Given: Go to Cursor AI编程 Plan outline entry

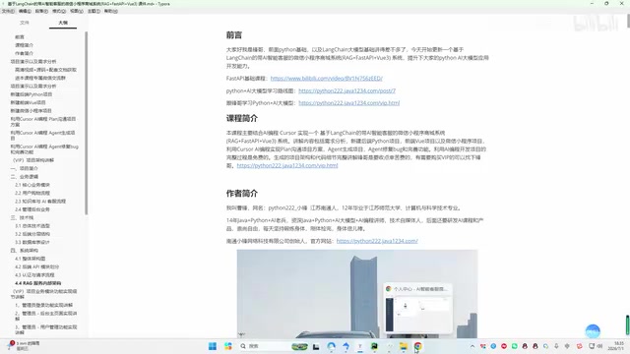Looking at the screenshot, I should (43, 122).
